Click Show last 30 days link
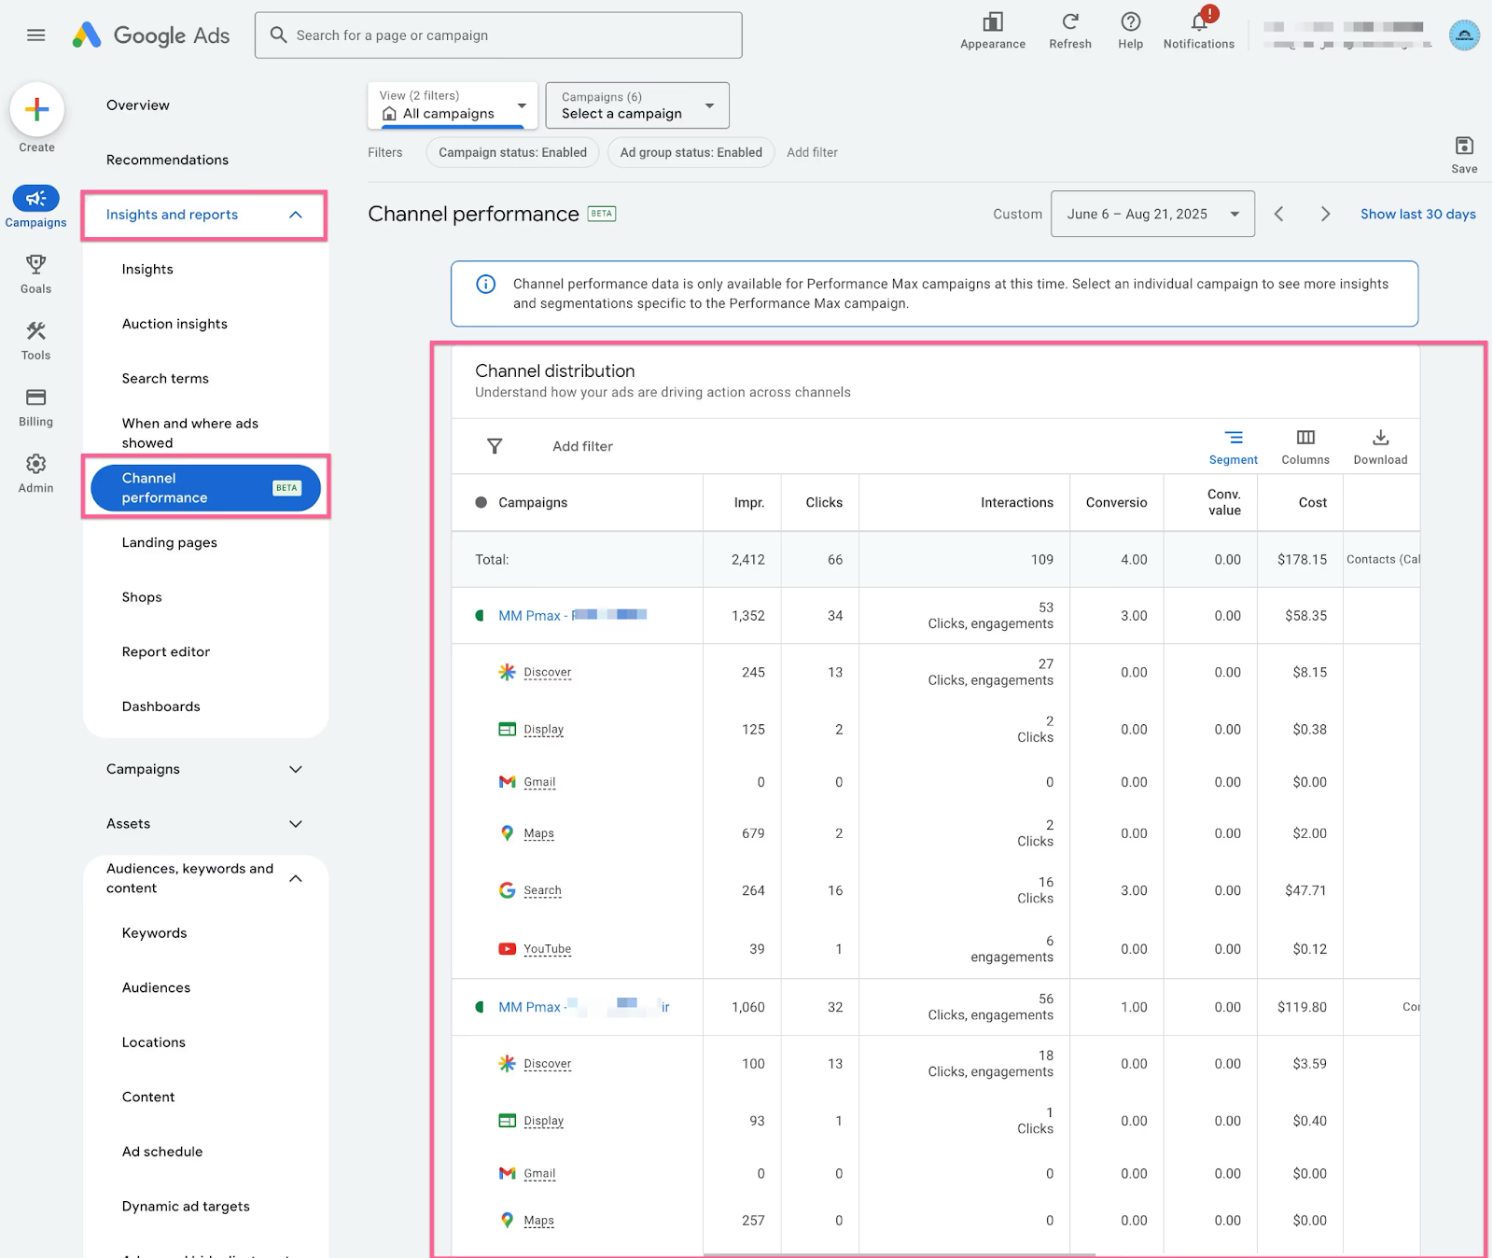The image size is (1493, 1258). pyautogui.click(x=1417, y=214)
